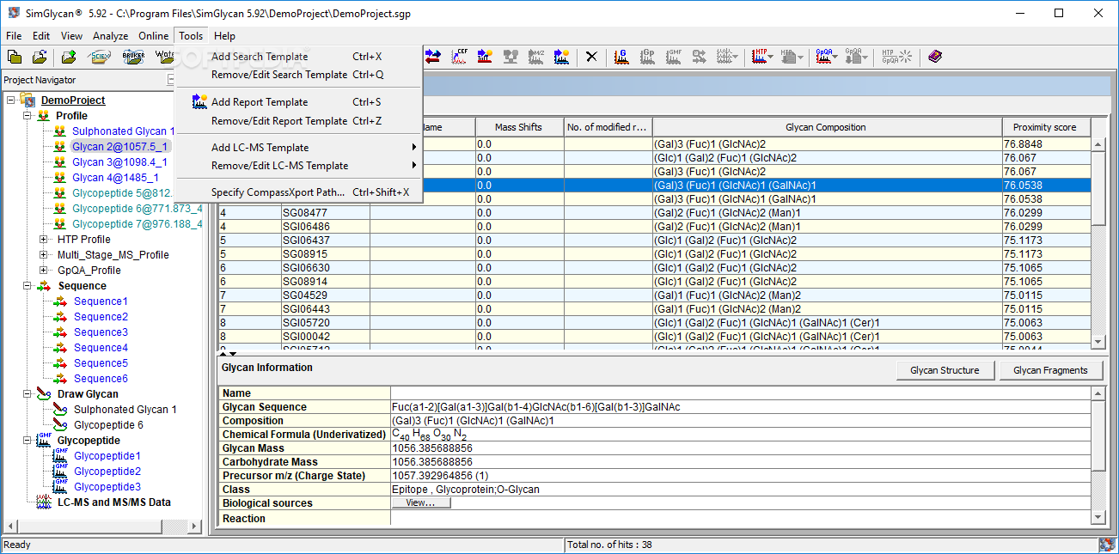Collapse the Sequence tree node
Image resolution: width=1119 pixels, height=554 pixels.
(27, 286)
